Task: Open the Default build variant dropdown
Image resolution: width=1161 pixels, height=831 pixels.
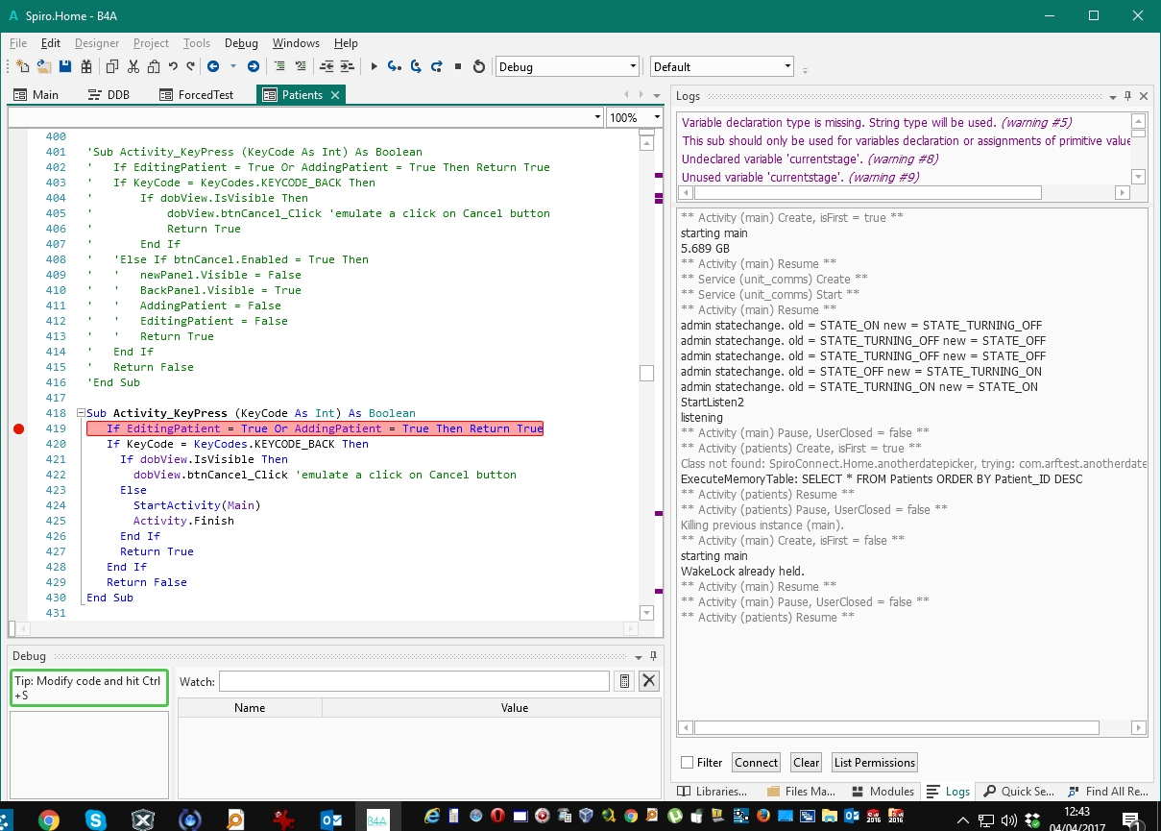Action: click(787, 67)
